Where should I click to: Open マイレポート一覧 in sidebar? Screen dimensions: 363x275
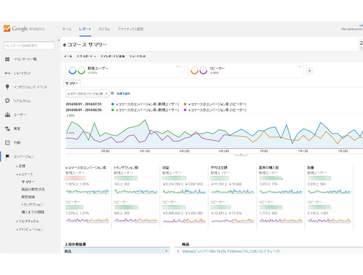(x=25, y=59)
